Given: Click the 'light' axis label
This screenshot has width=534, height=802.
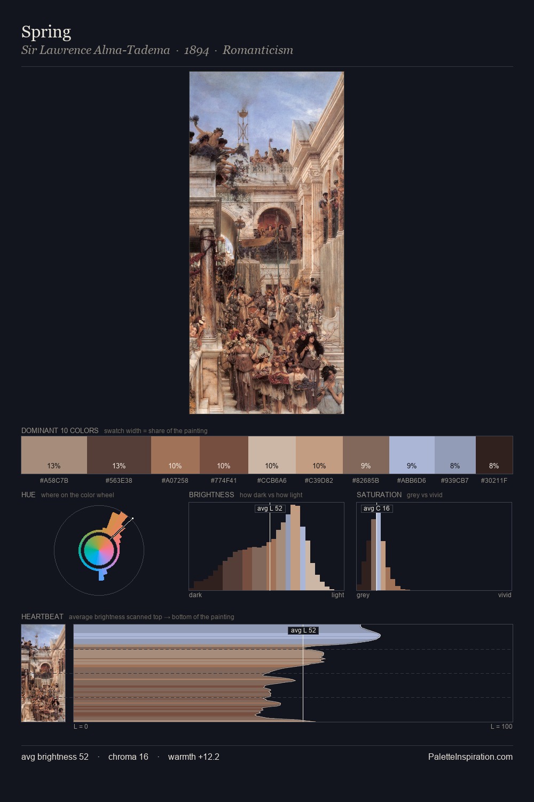Looking at the screenshot, I should click(x=337, y=595).
